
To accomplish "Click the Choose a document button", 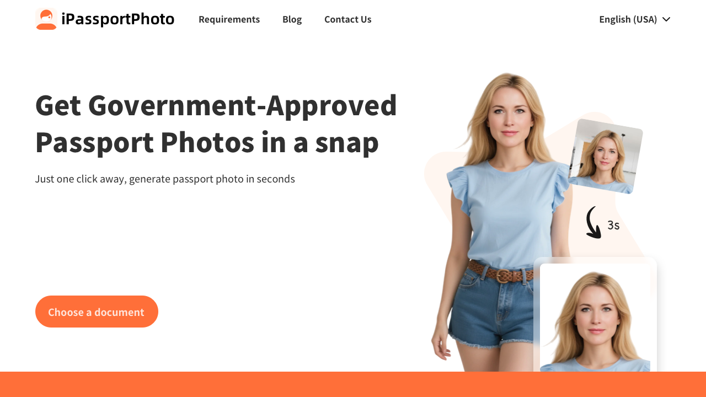I will [97, 312].
